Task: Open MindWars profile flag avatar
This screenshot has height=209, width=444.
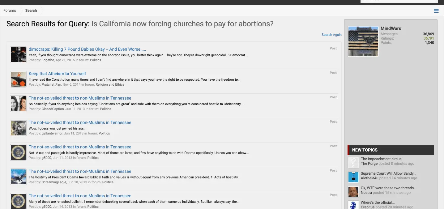Action: [363, 41]
